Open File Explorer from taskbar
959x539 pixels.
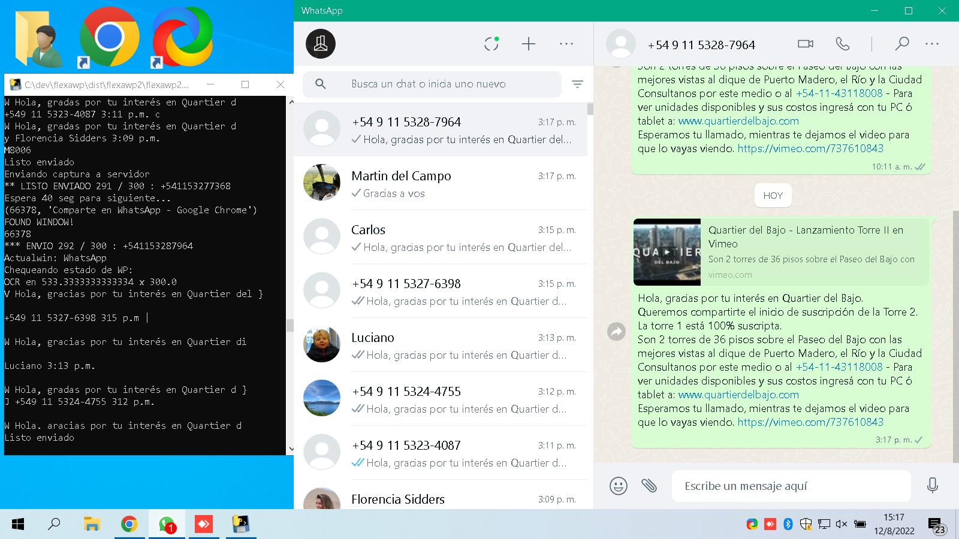[x=91, y=525]
